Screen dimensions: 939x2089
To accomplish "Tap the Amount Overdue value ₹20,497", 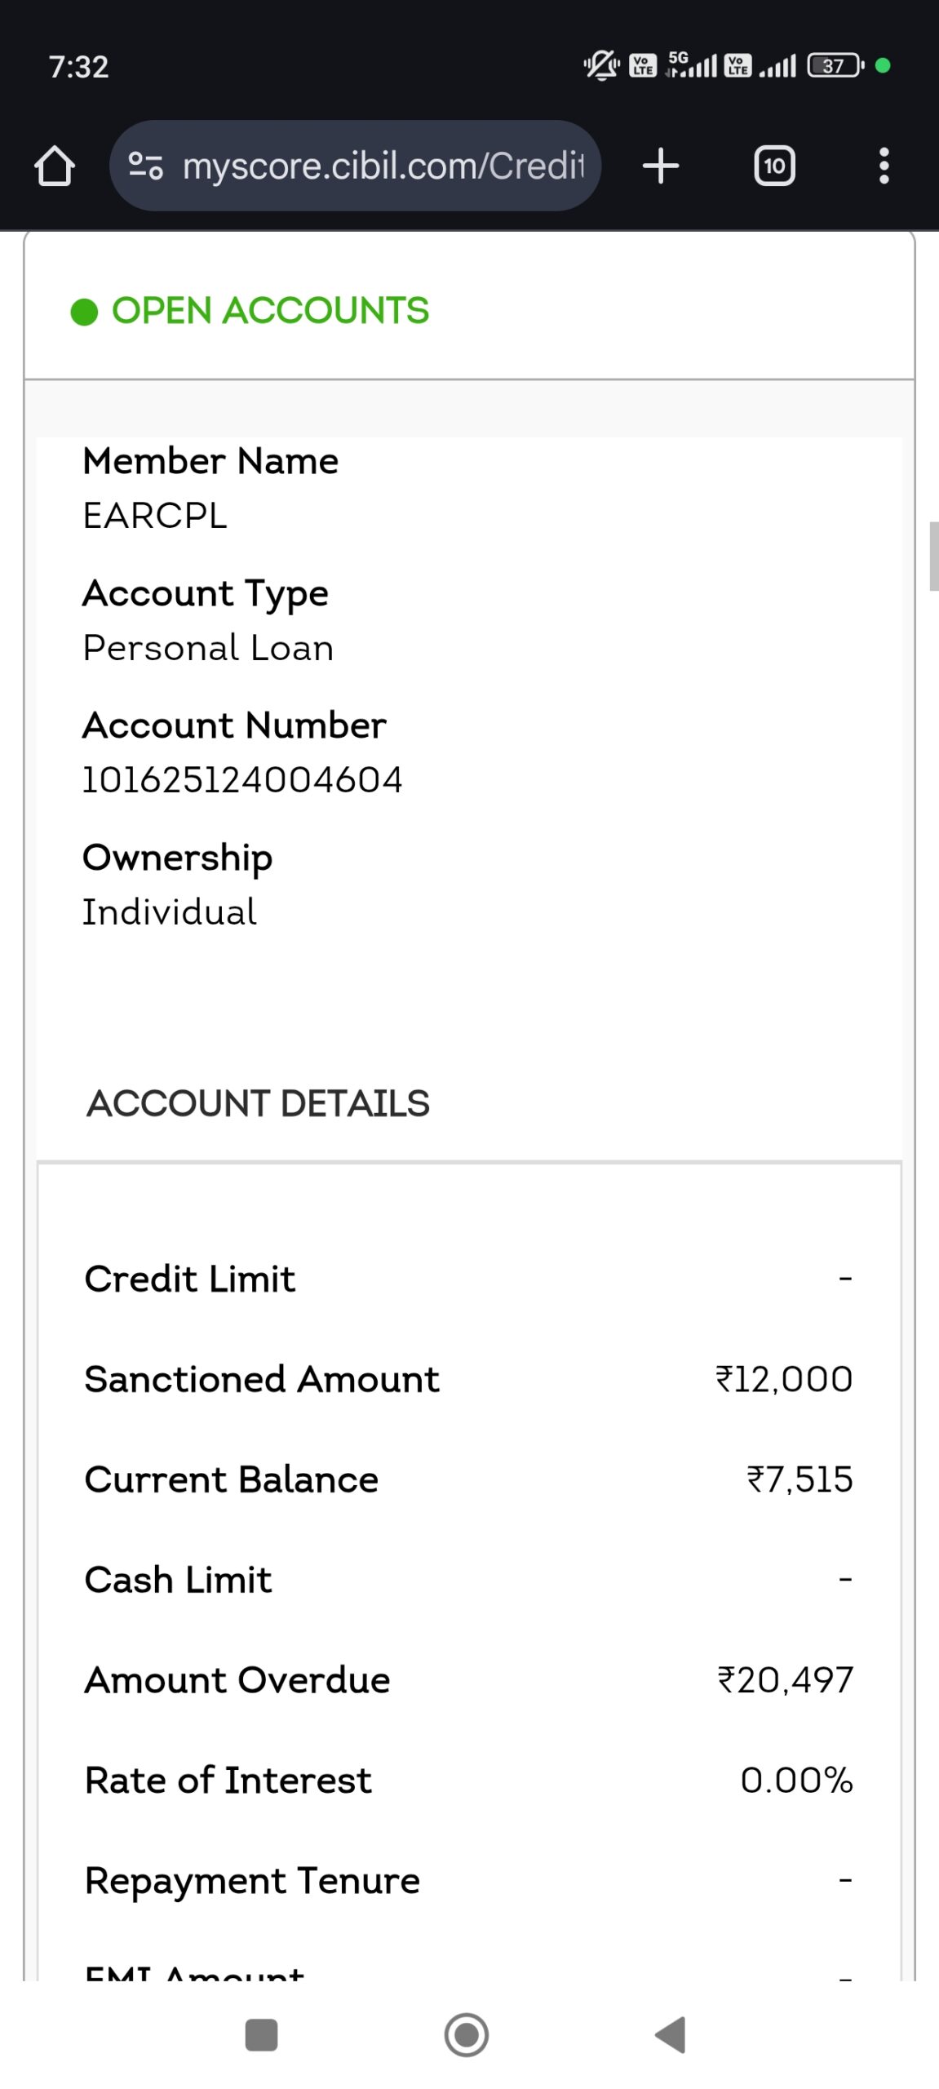I will (785, 1680).
